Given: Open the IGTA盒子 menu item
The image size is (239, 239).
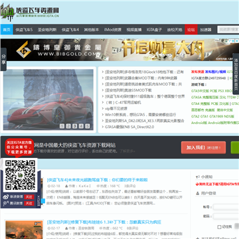Looking at the screenshot, I should pyautogui.click(x=154, y=29).
